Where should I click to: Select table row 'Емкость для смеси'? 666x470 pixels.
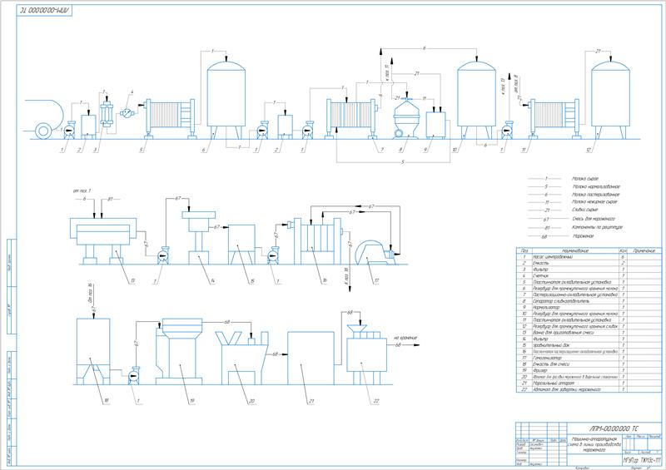[x=589, y=364]
